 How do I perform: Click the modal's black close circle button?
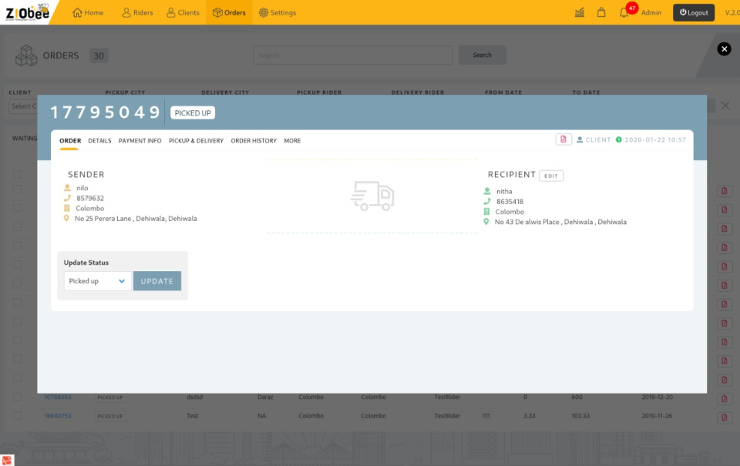coord(723,49)
